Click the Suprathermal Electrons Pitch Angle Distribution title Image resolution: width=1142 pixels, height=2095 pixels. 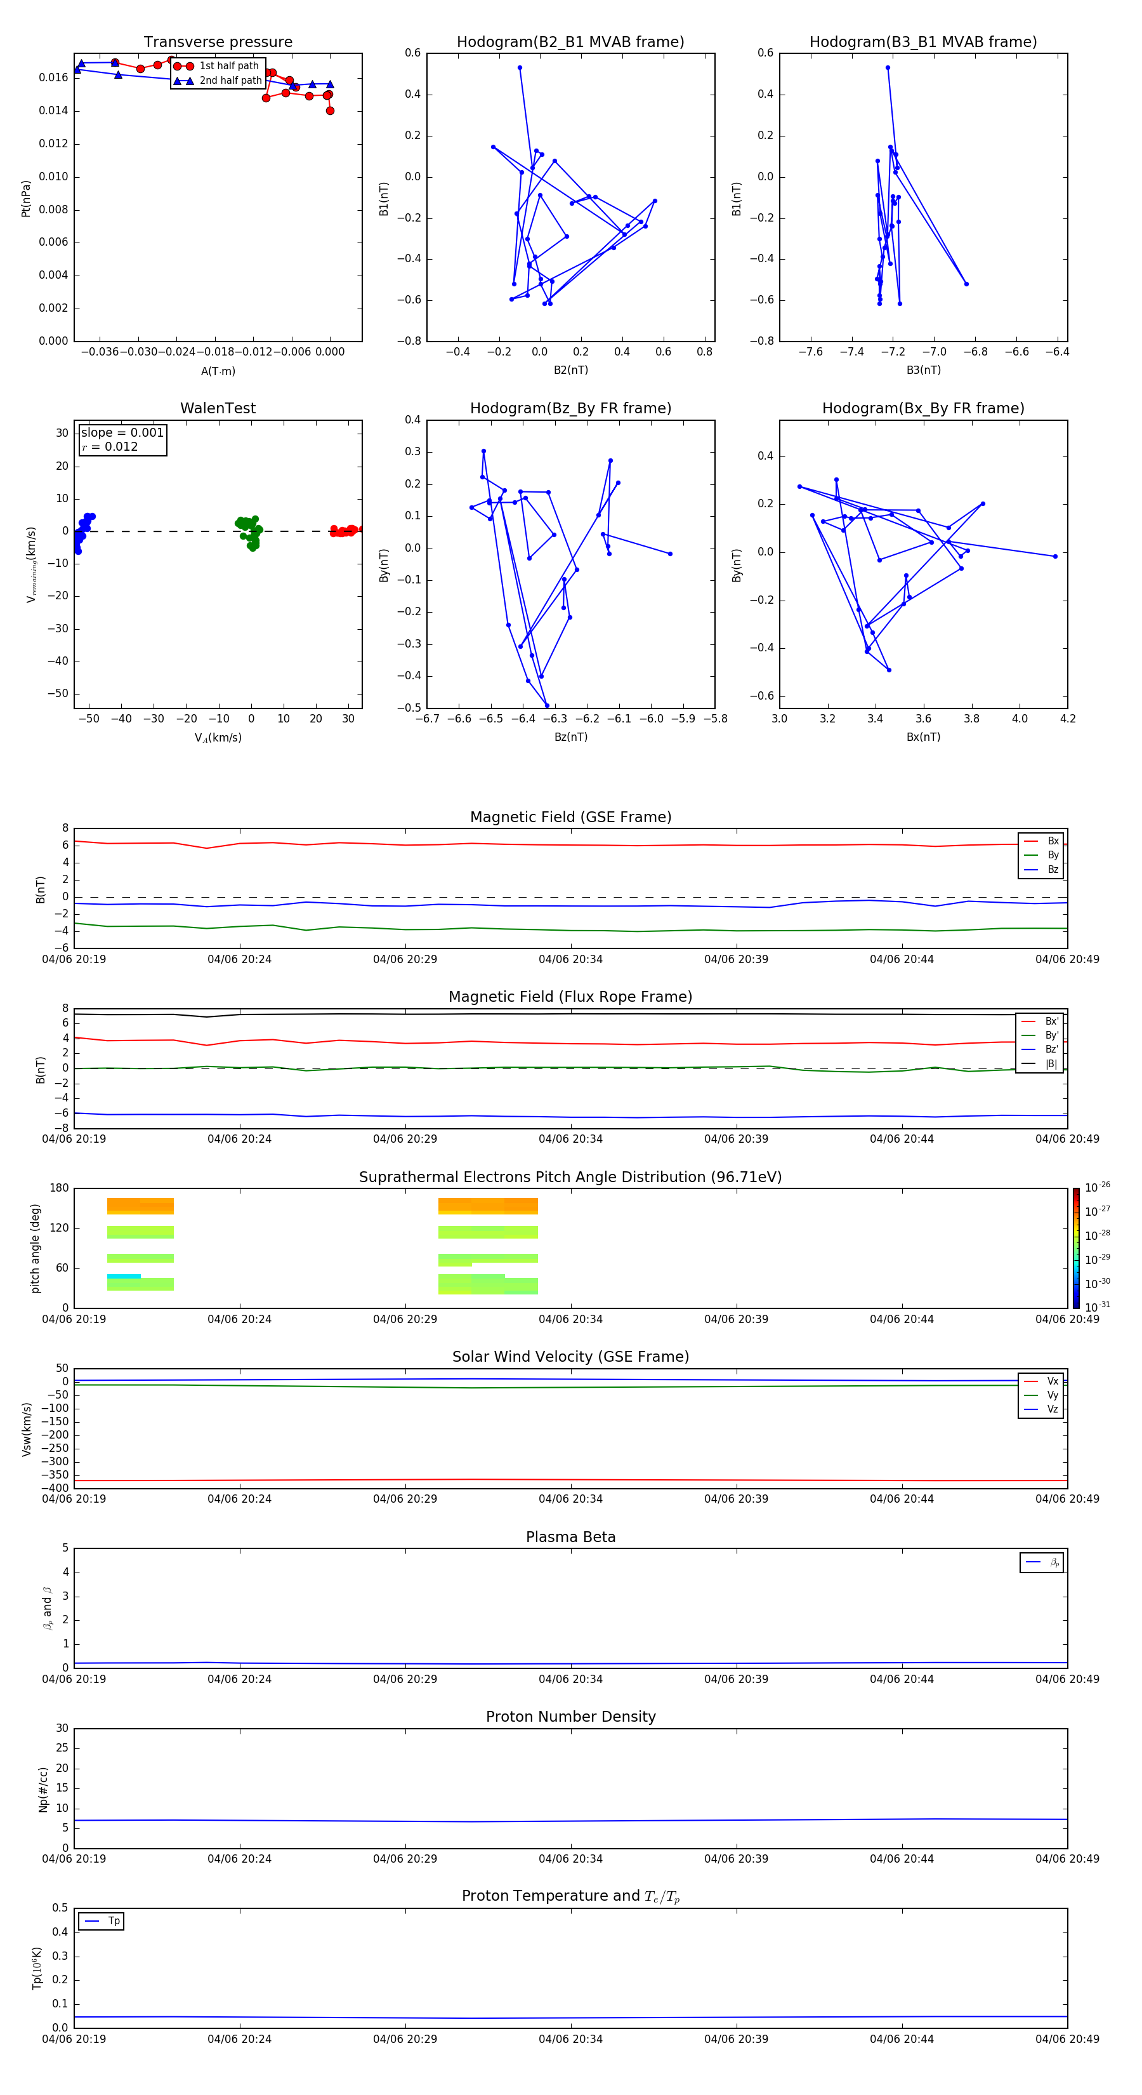[570, 1178]
